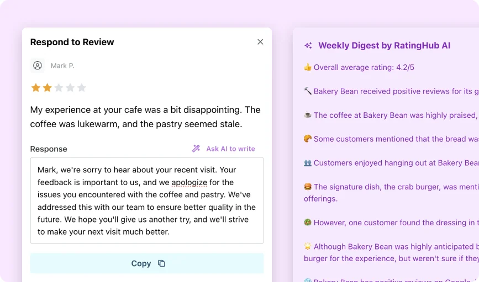Image resolution: width=479 pixels, height=282 pixels.
Task: Click Mark P. user avatar icon
Action: tap(38, 66)
